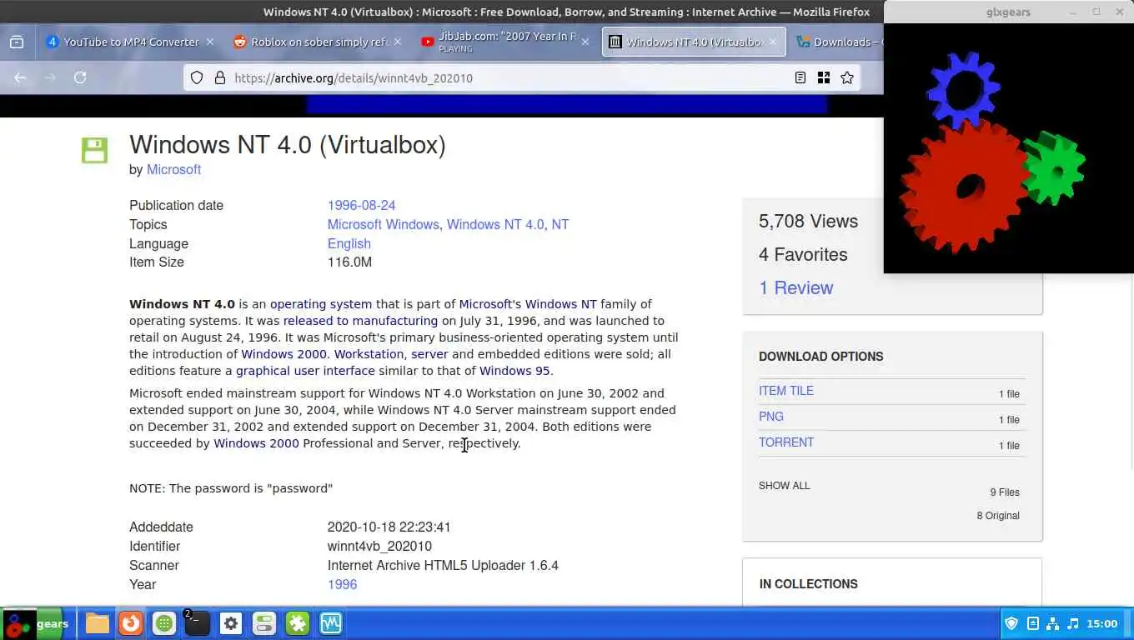Click the green floppy disk software icon
This screenshot has height=640, width=1134.
pos(94,150)
